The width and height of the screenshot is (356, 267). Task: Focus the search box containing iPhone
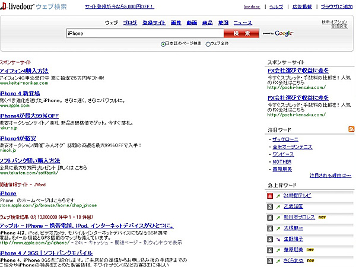[145, 33]
